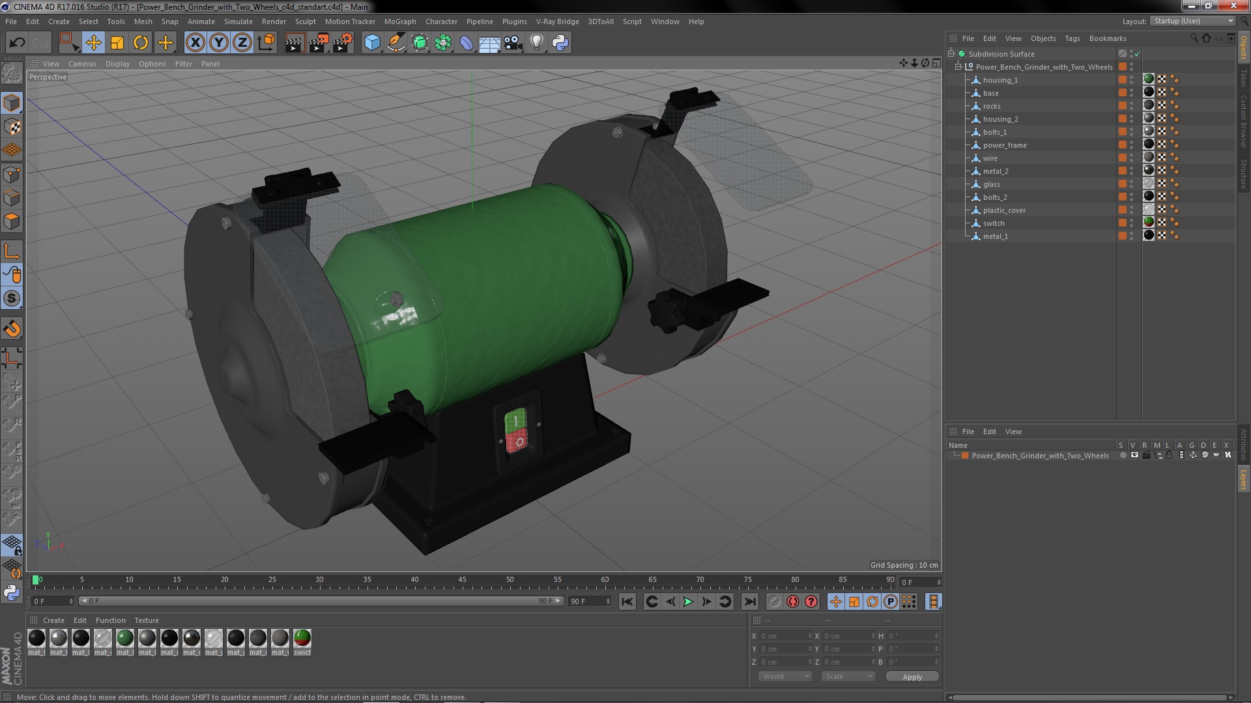Open the Simulate menu

(x=238, y=21)
